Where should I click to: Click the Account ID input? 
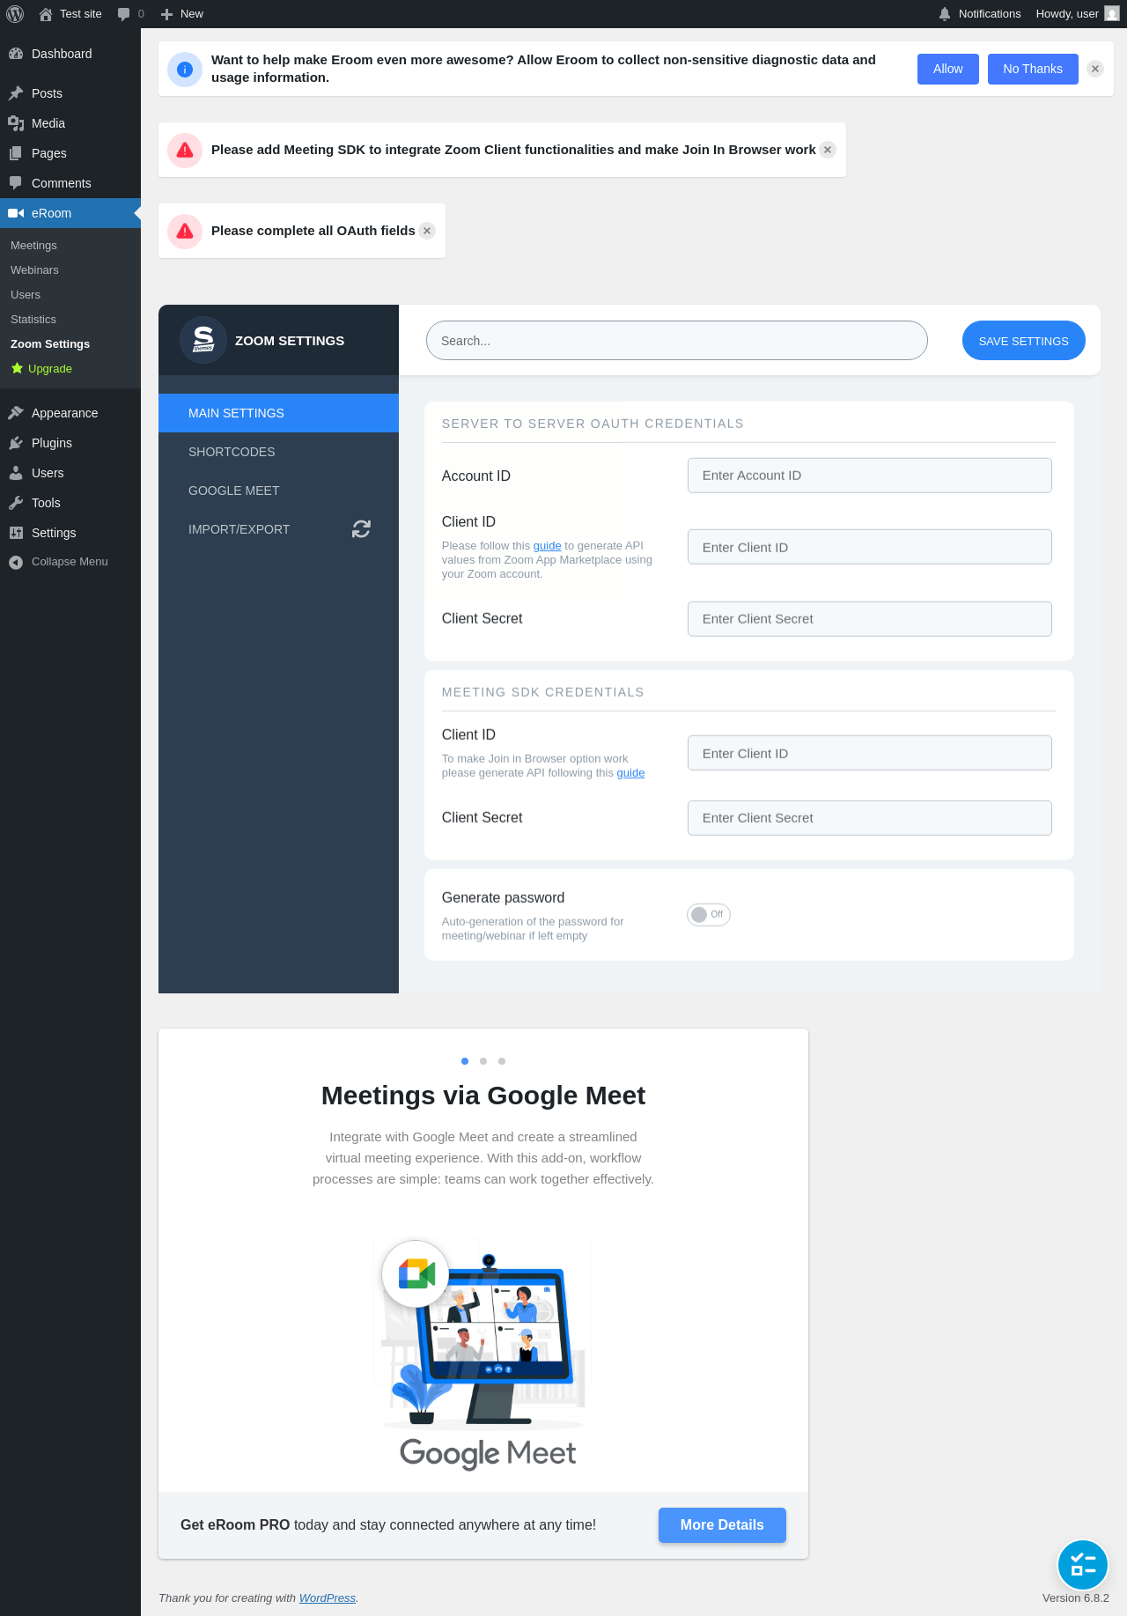869,476
